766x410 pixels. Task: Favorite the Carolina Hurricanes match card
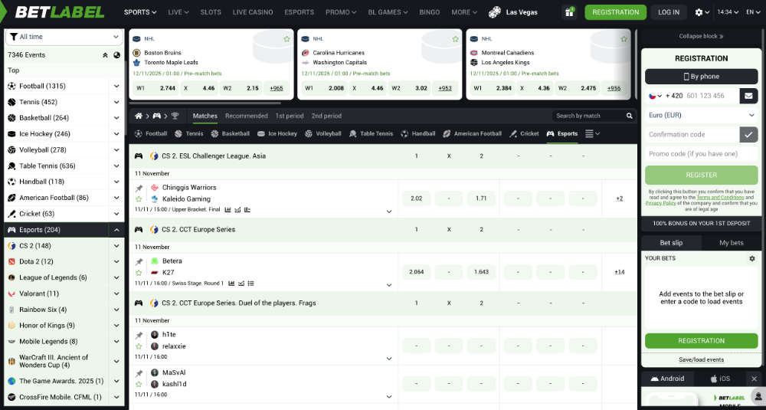pos(455,39)
